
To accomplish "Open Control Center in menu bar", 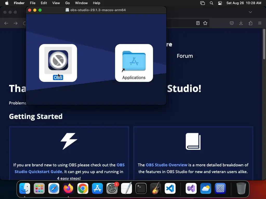I will pos(220,3).
